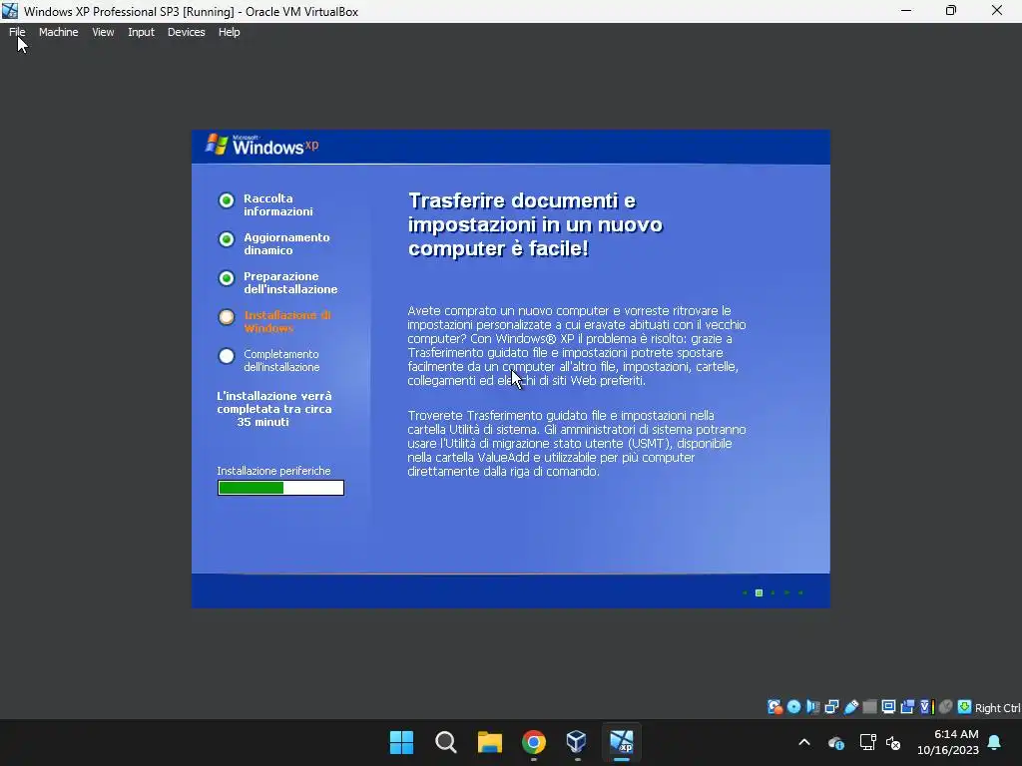
Task: Click the Windows XP logo in the installer
Action: 262,146
